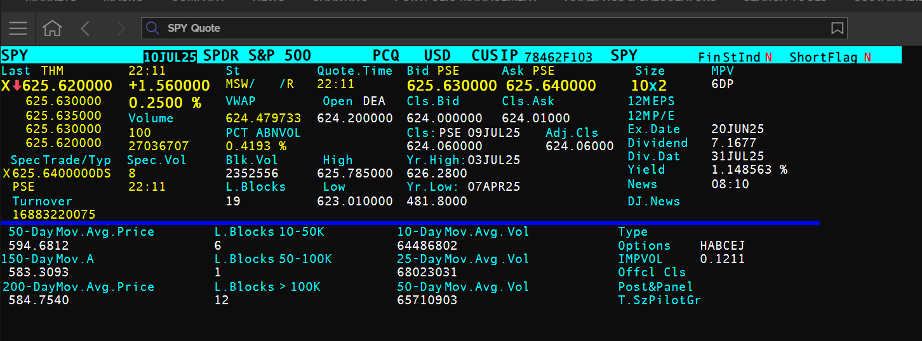
Task: Select the bid price under Bid PSE
Action: click(452, 86)
